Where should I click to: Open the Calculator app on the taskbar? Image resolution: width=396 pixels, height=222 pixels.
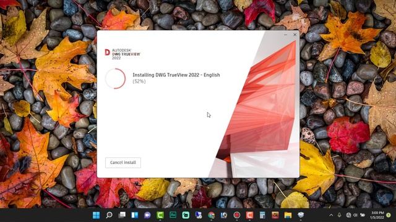[x=262, y=215]
